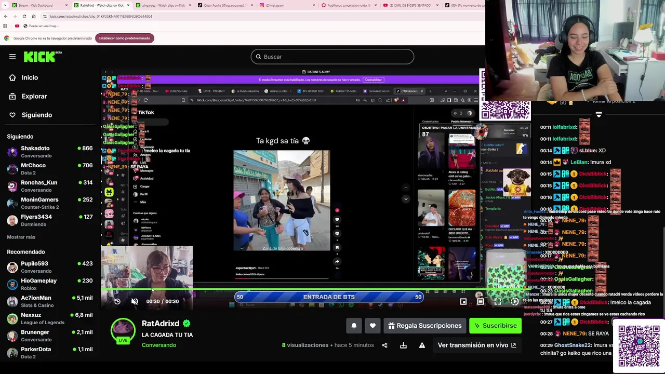The image size is (665, 374).
Task: Open the playback speed control
Action: (x=514, y=301)
